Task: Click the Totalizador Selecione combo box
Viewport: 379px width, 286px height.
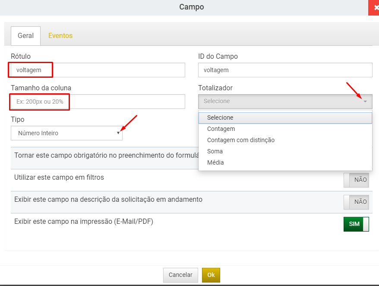Action: (285, 102)
